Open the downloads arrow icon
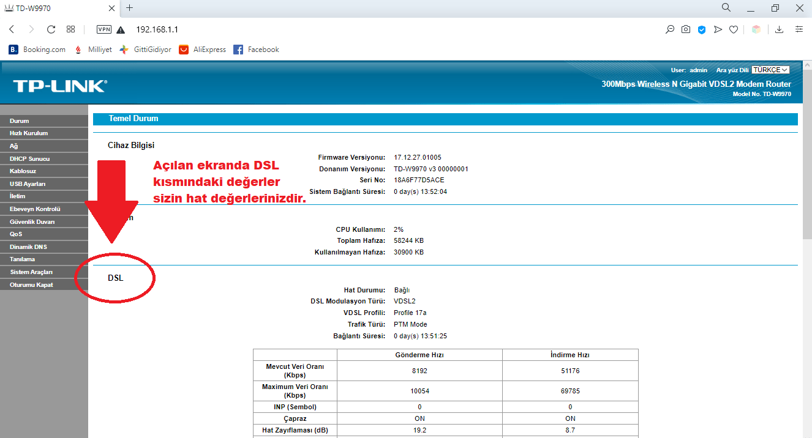 click(x=780, y=29)
